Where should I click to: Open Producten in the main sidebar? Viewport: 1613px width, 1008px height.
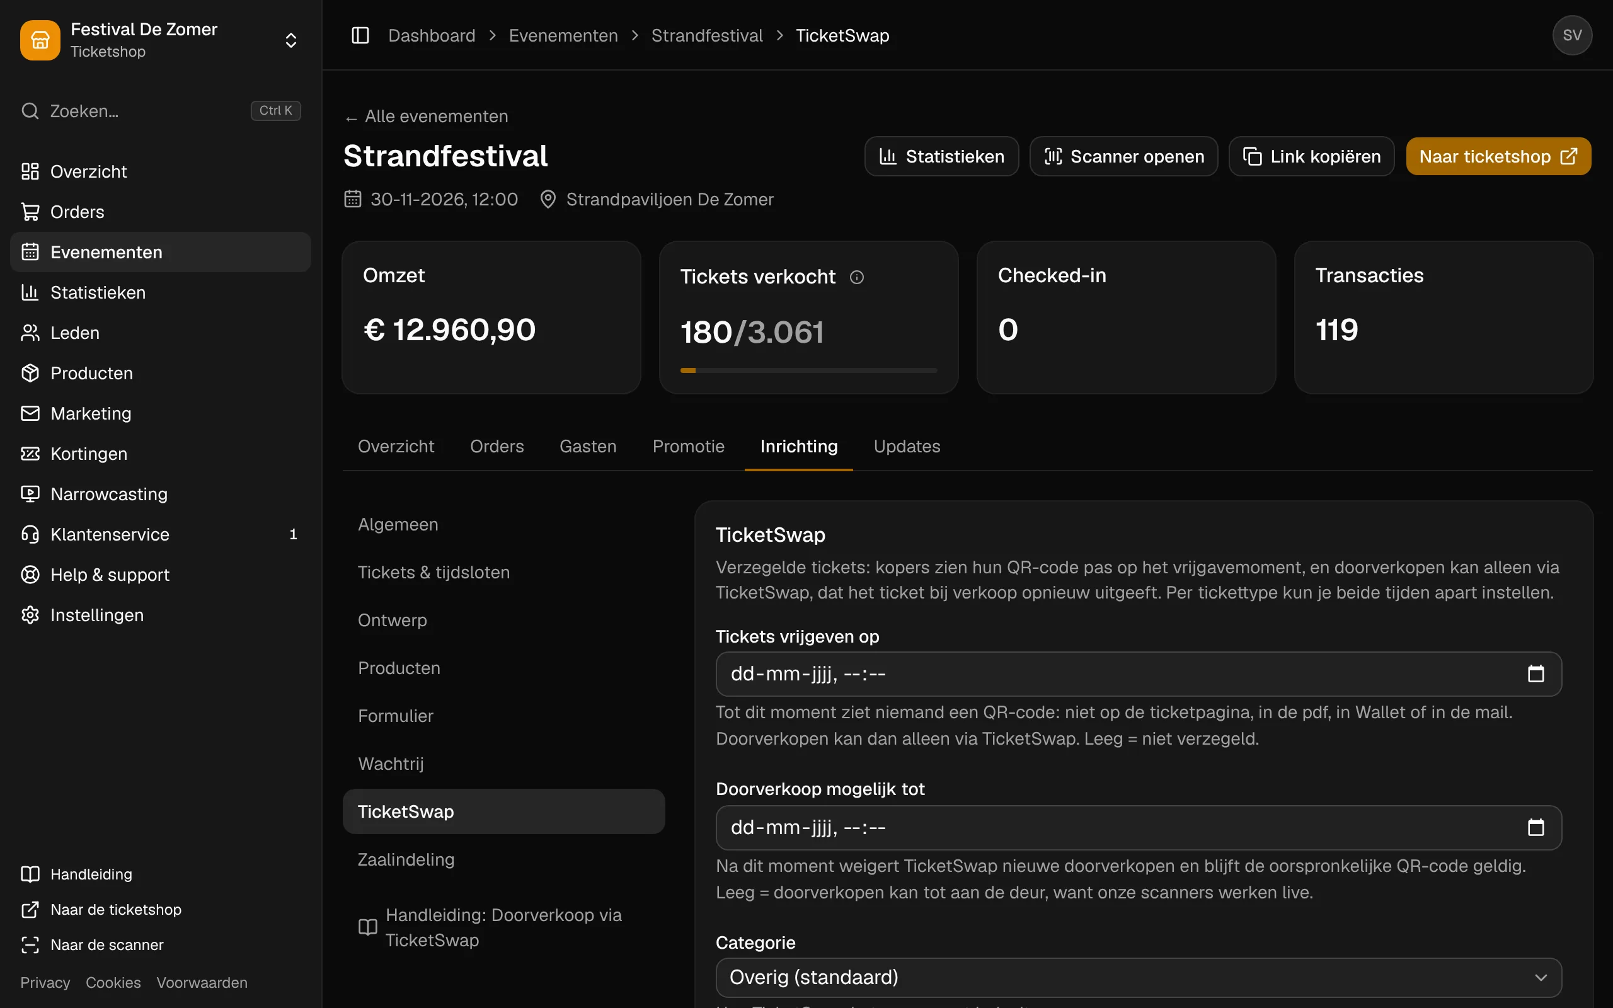pos(161,374)
